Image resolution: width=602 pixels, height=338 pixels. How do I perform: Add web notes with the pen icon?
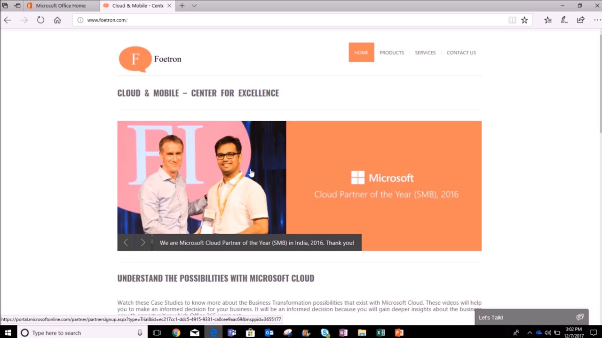(x=564, y=20)
